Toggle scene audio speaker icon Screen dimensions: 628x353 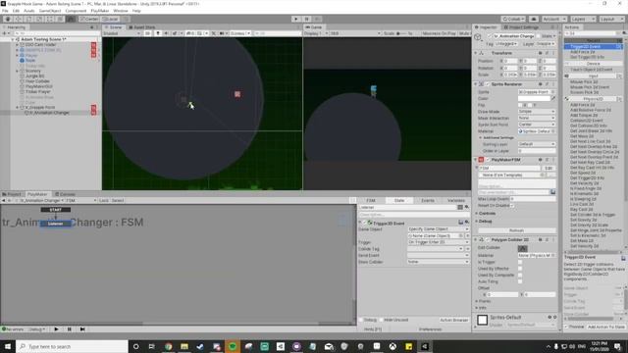[x=166, y=33]
